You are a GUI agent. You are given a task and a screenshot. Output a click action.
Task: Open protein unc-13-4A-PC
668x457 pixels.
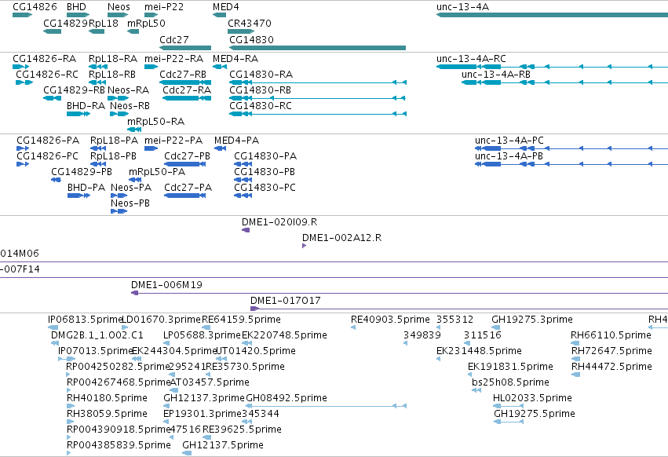[x=509, y=141]
